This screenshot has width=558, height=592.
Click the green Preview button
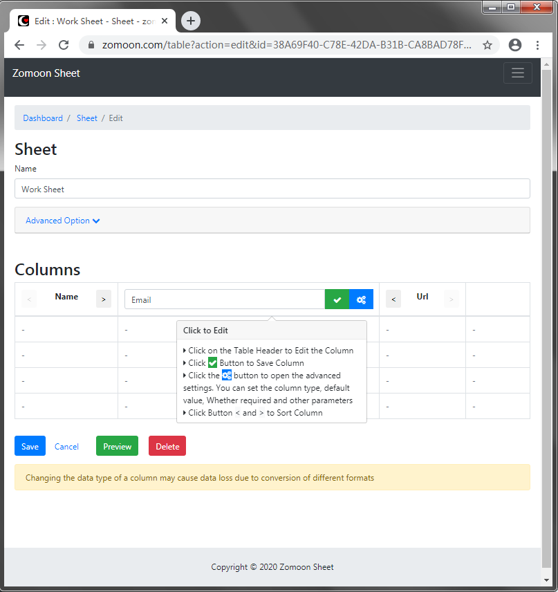pos(117,446)
